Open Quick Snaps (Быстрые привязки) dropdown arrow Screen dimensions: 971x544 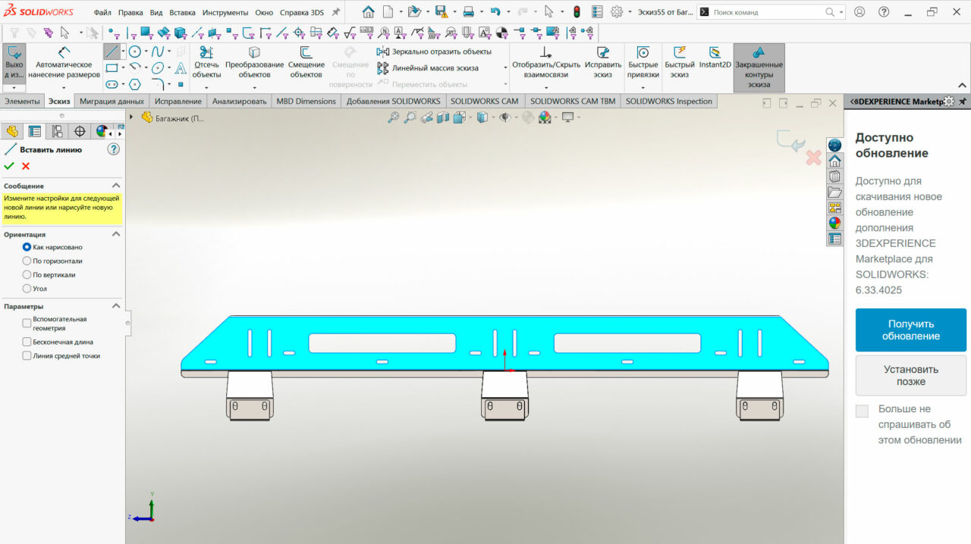point(643,88)
